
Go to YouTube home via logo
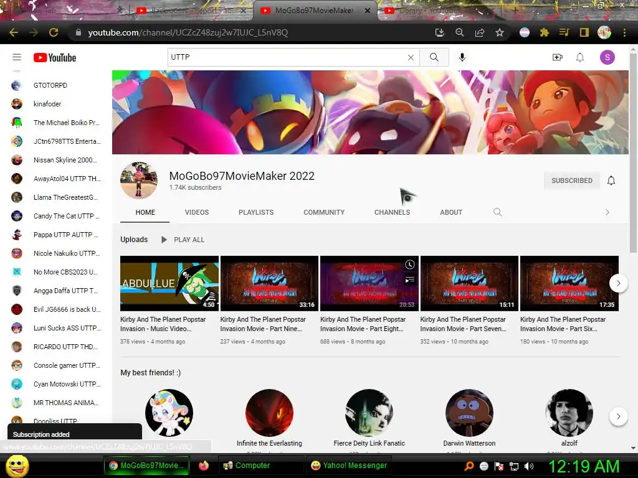pos(55,58)
